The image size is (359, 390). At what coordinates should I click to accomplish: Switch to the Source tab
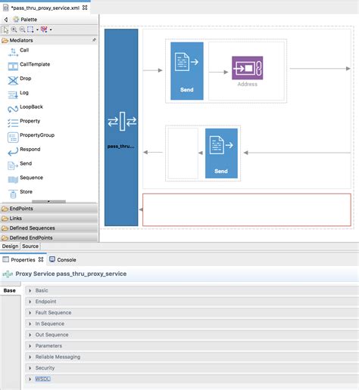click(30, 246)
